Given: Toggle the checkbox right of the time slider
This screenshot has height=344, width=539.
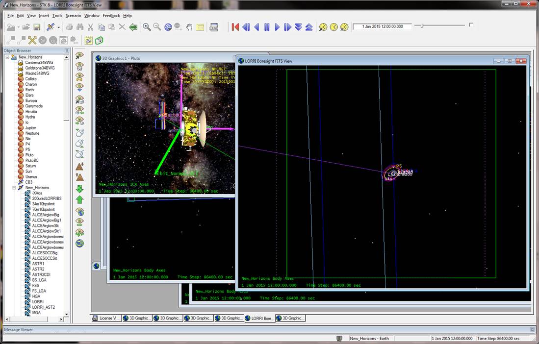Looking at the screenshot, I should (x=471, y=25).
